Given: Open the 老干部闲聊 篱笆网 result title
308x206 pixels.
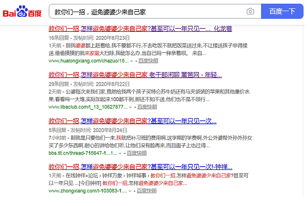Looking at the screenshot, I should click(x=135, y=75).
